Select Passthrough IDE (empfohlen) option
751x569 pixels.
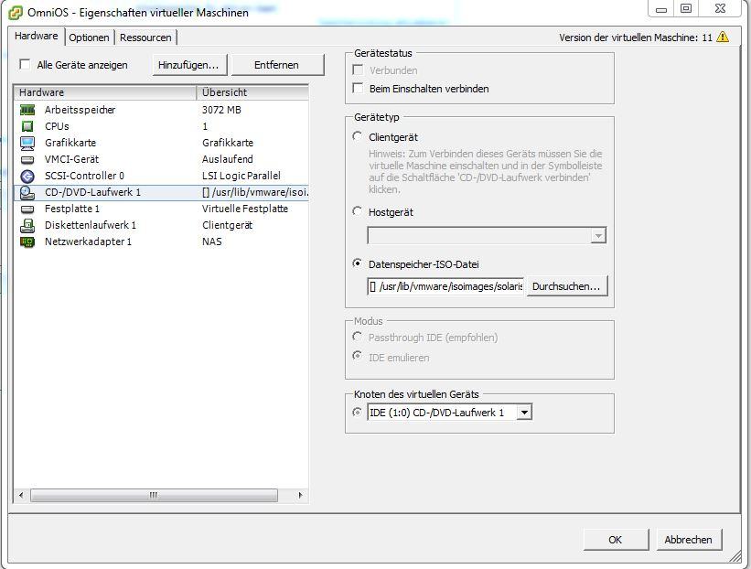tap(357, 337)
